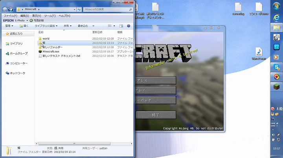Expand ライブラリに追加 dropdown

pos(46,26)
